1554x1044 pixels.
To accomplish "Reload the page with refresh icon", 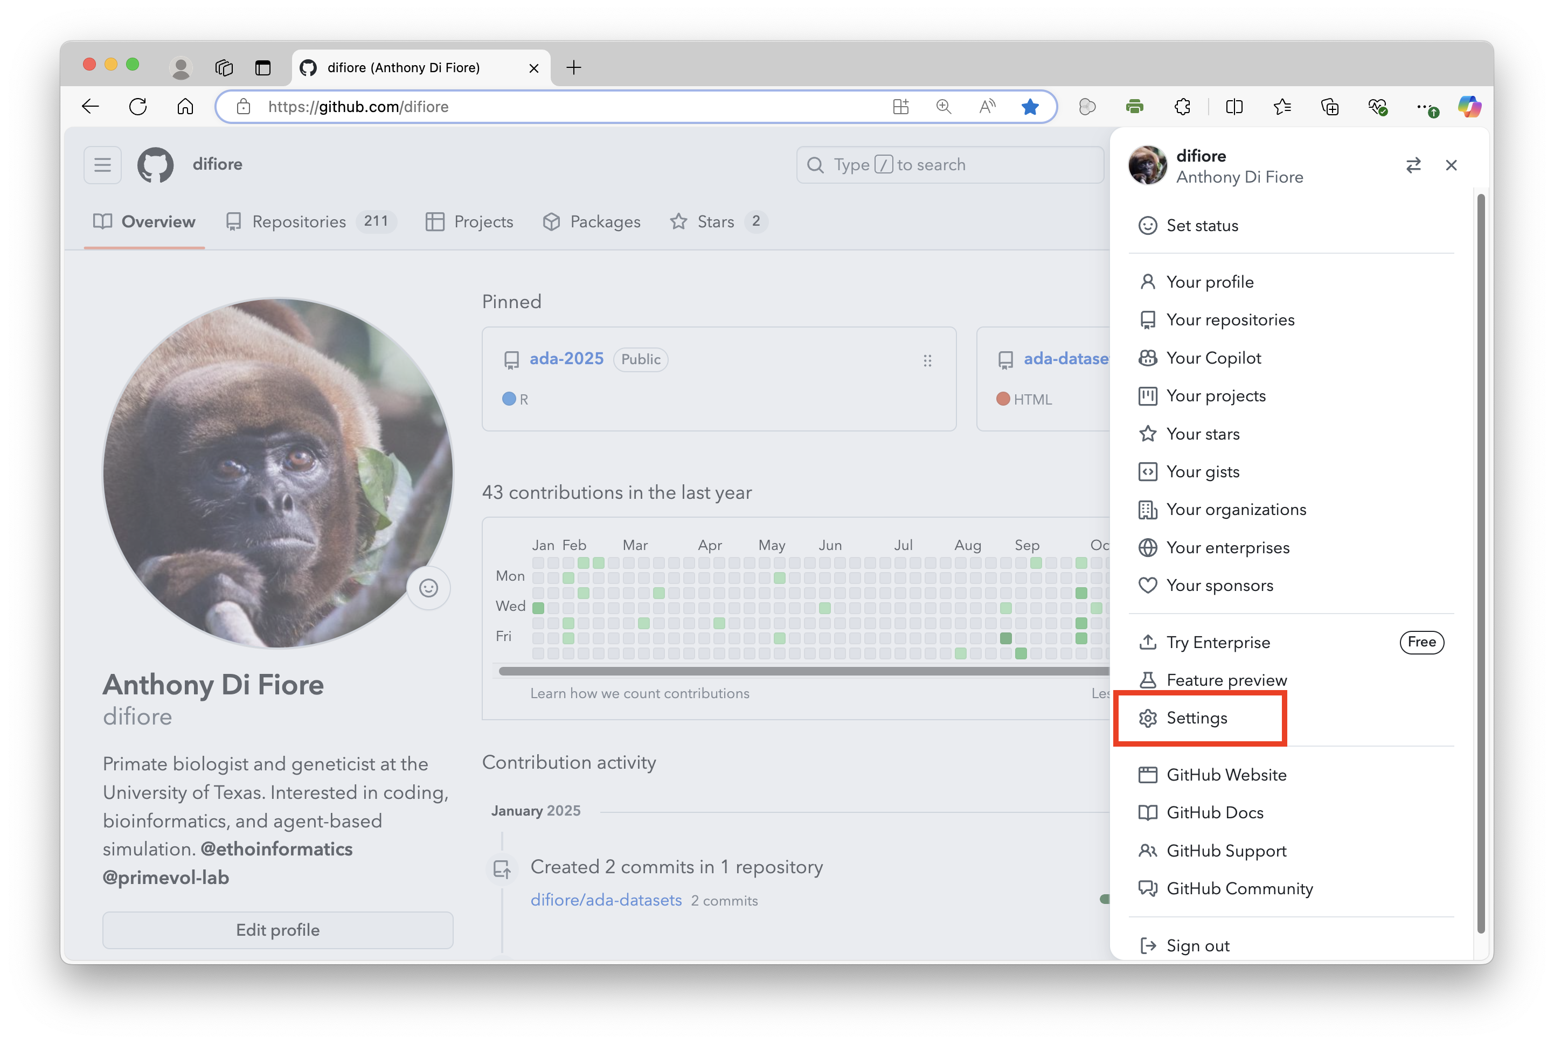I will pos(138,107).
